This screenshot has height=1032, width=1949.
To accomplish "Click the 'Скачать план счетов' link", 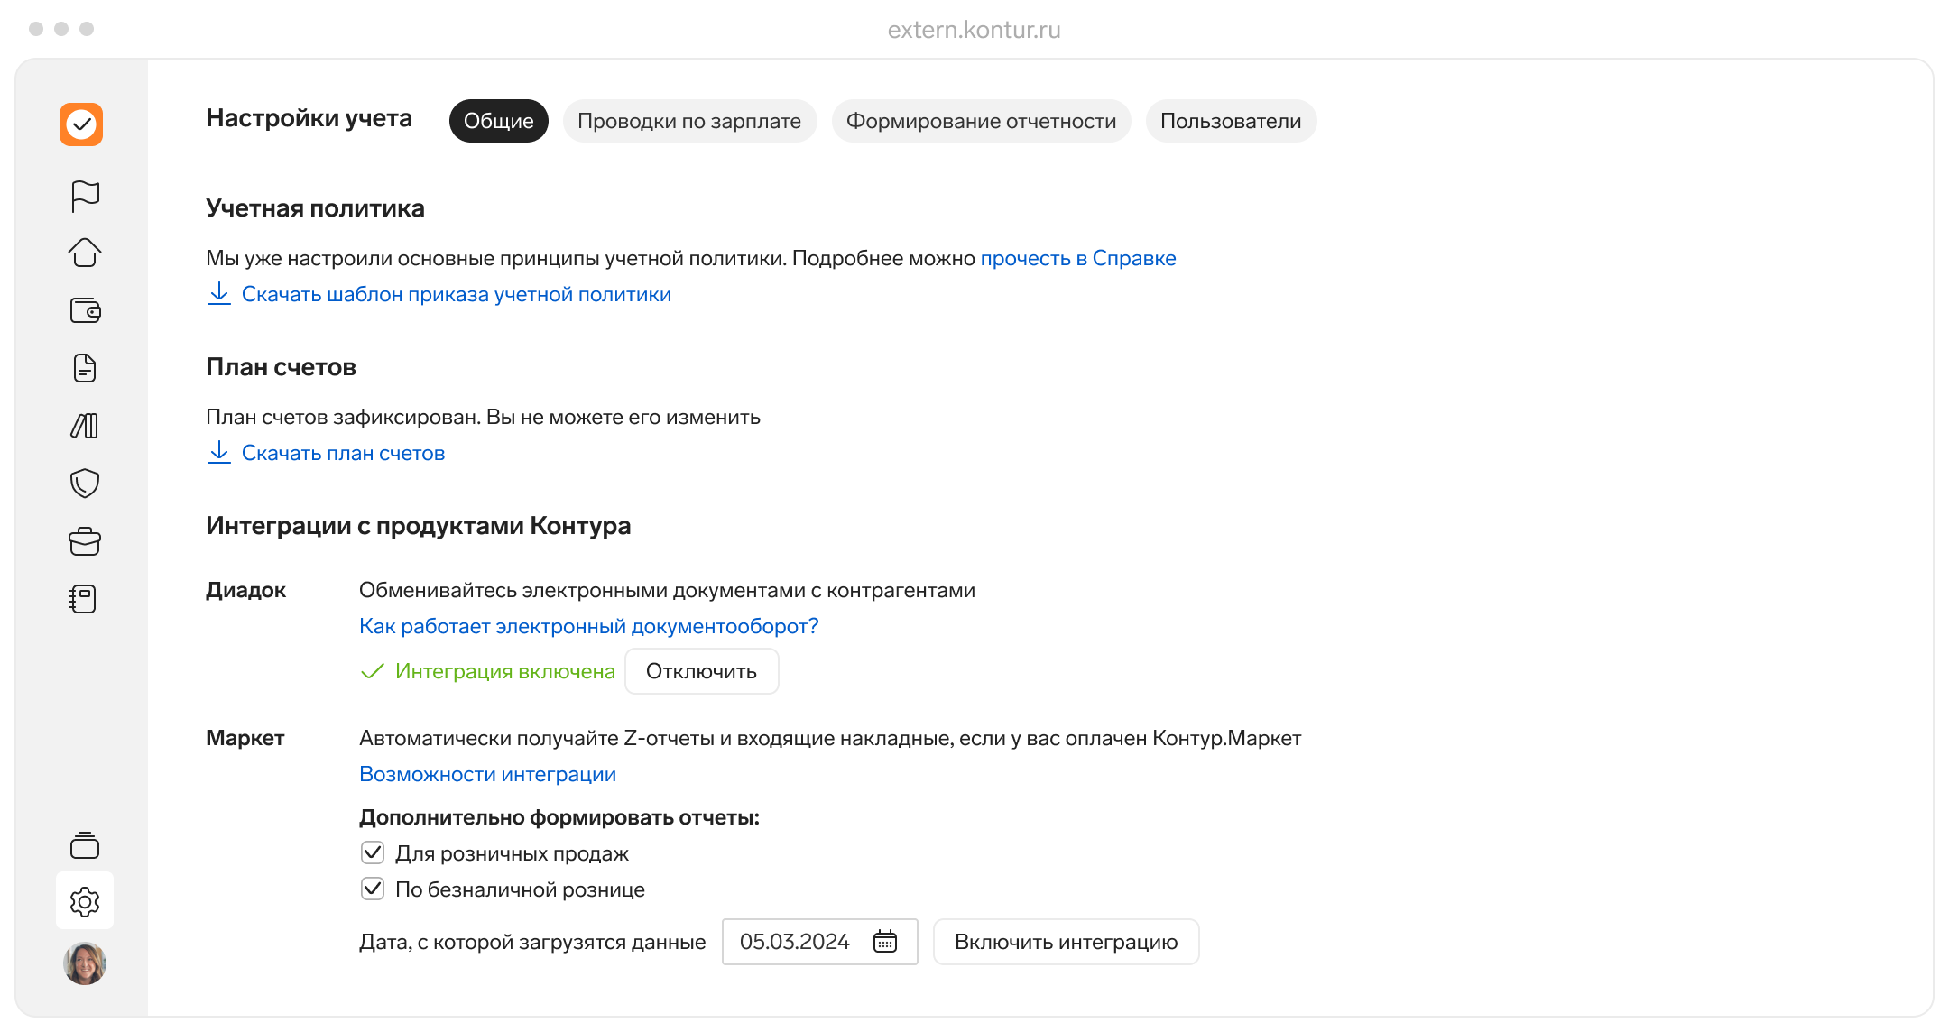I will [x=343, y=453].
